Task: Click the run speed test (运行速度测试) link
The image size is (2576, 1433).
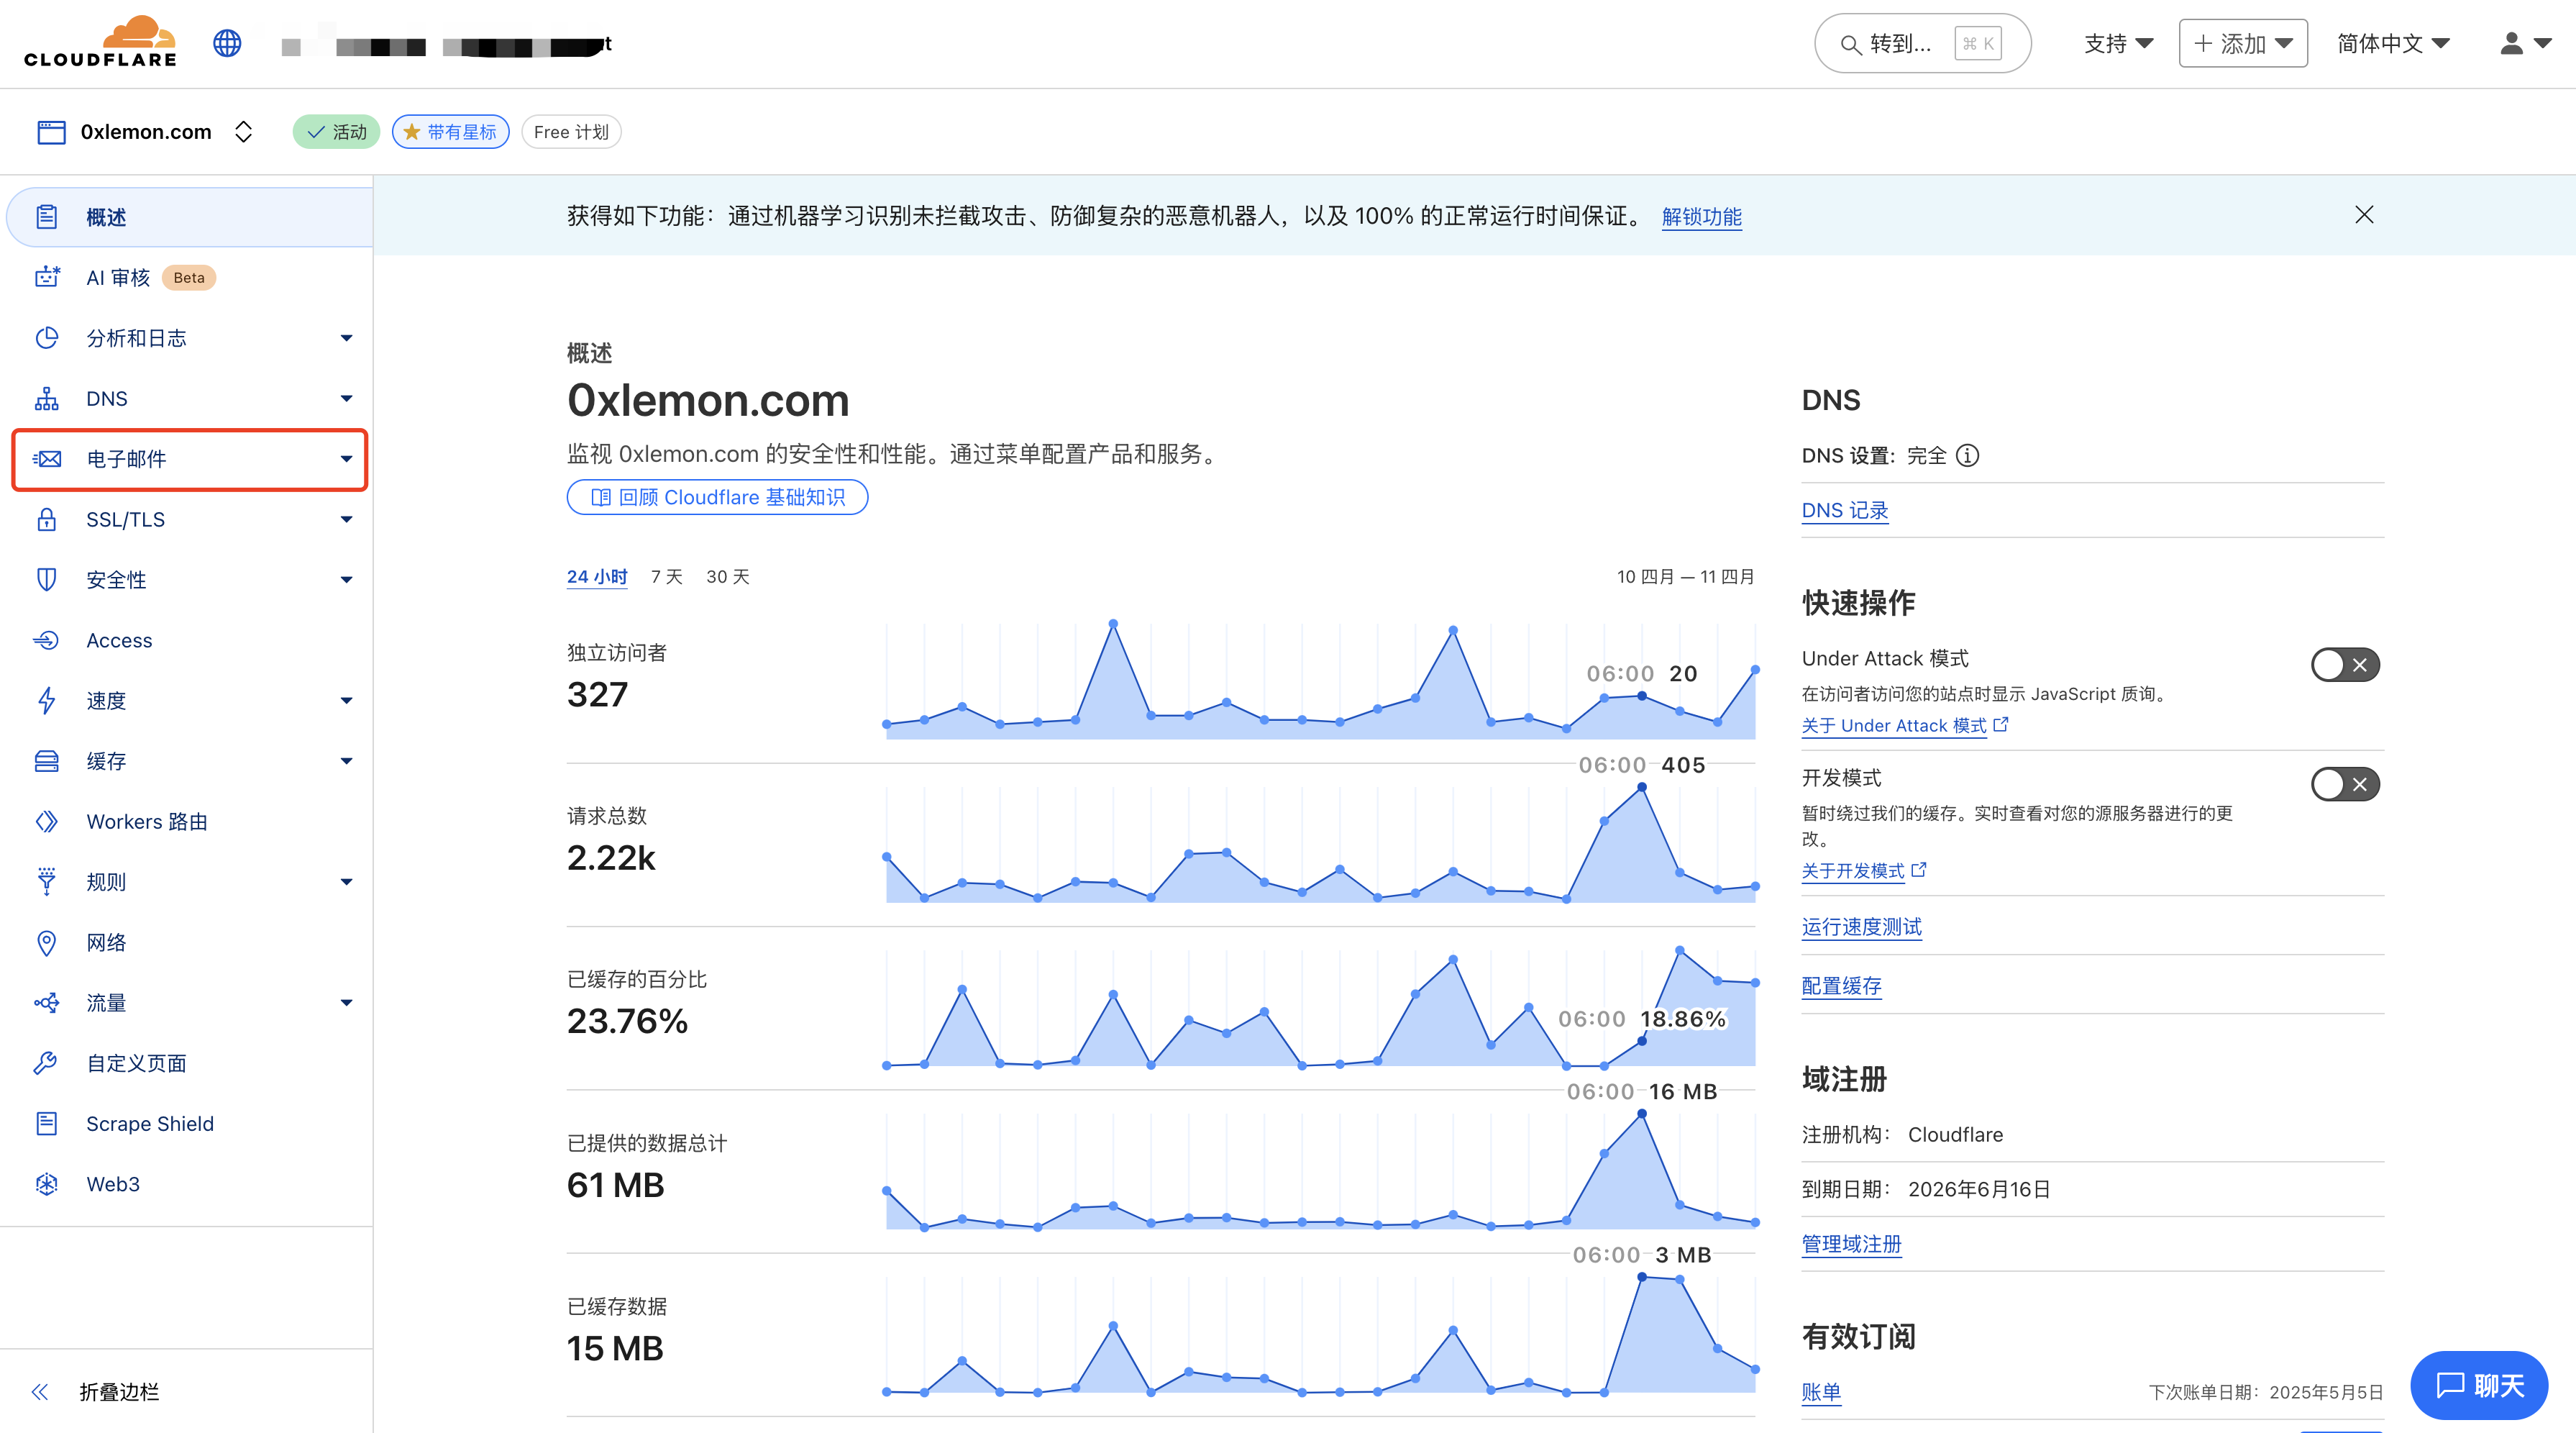Action: tap(1861, 927)
